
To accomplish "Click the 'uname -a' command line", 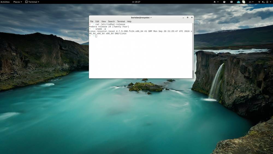I will click(101, 29).
